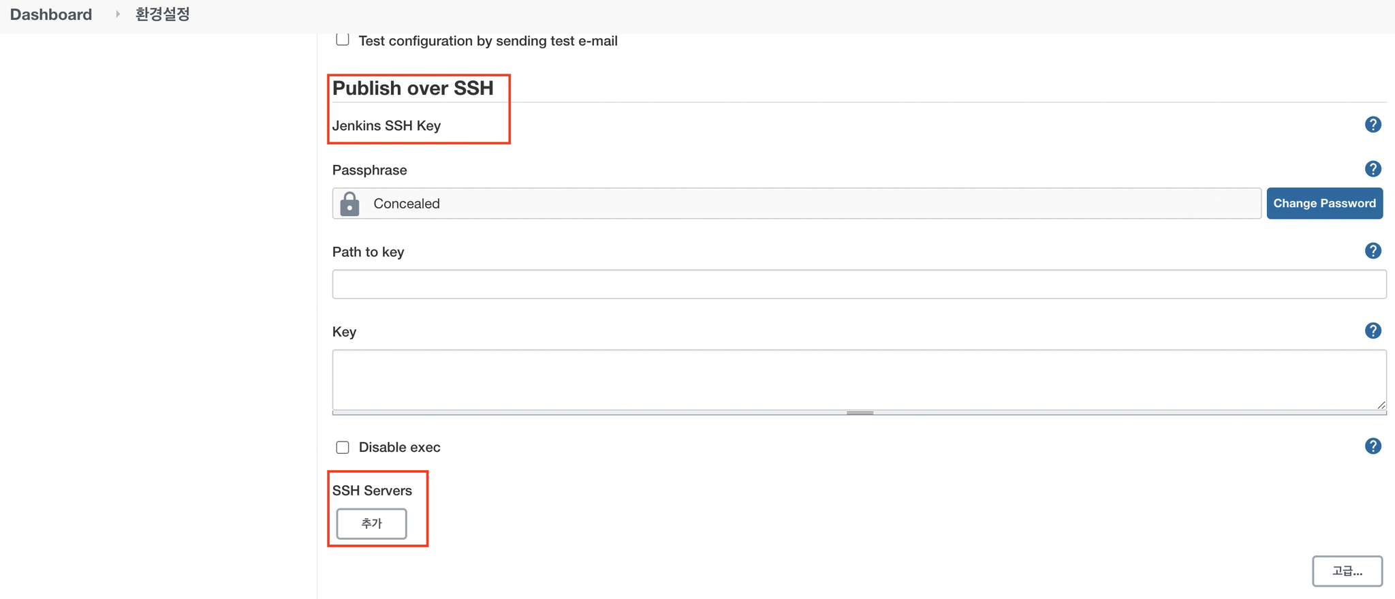The width and height of the screenshot is (1395, 599).
Task: Click the Change Password button
Action: click(1324, 203)
